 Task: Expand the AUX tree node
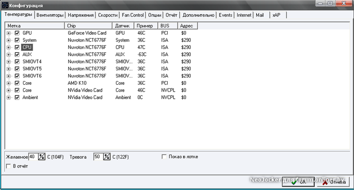tap(8, 54)
